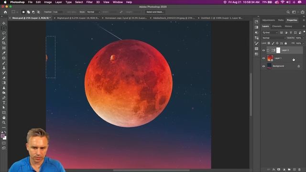The height and width of the screenshot is (172, 306).
Task: Click the Home icon in options bar
Action: coord(5,12)
